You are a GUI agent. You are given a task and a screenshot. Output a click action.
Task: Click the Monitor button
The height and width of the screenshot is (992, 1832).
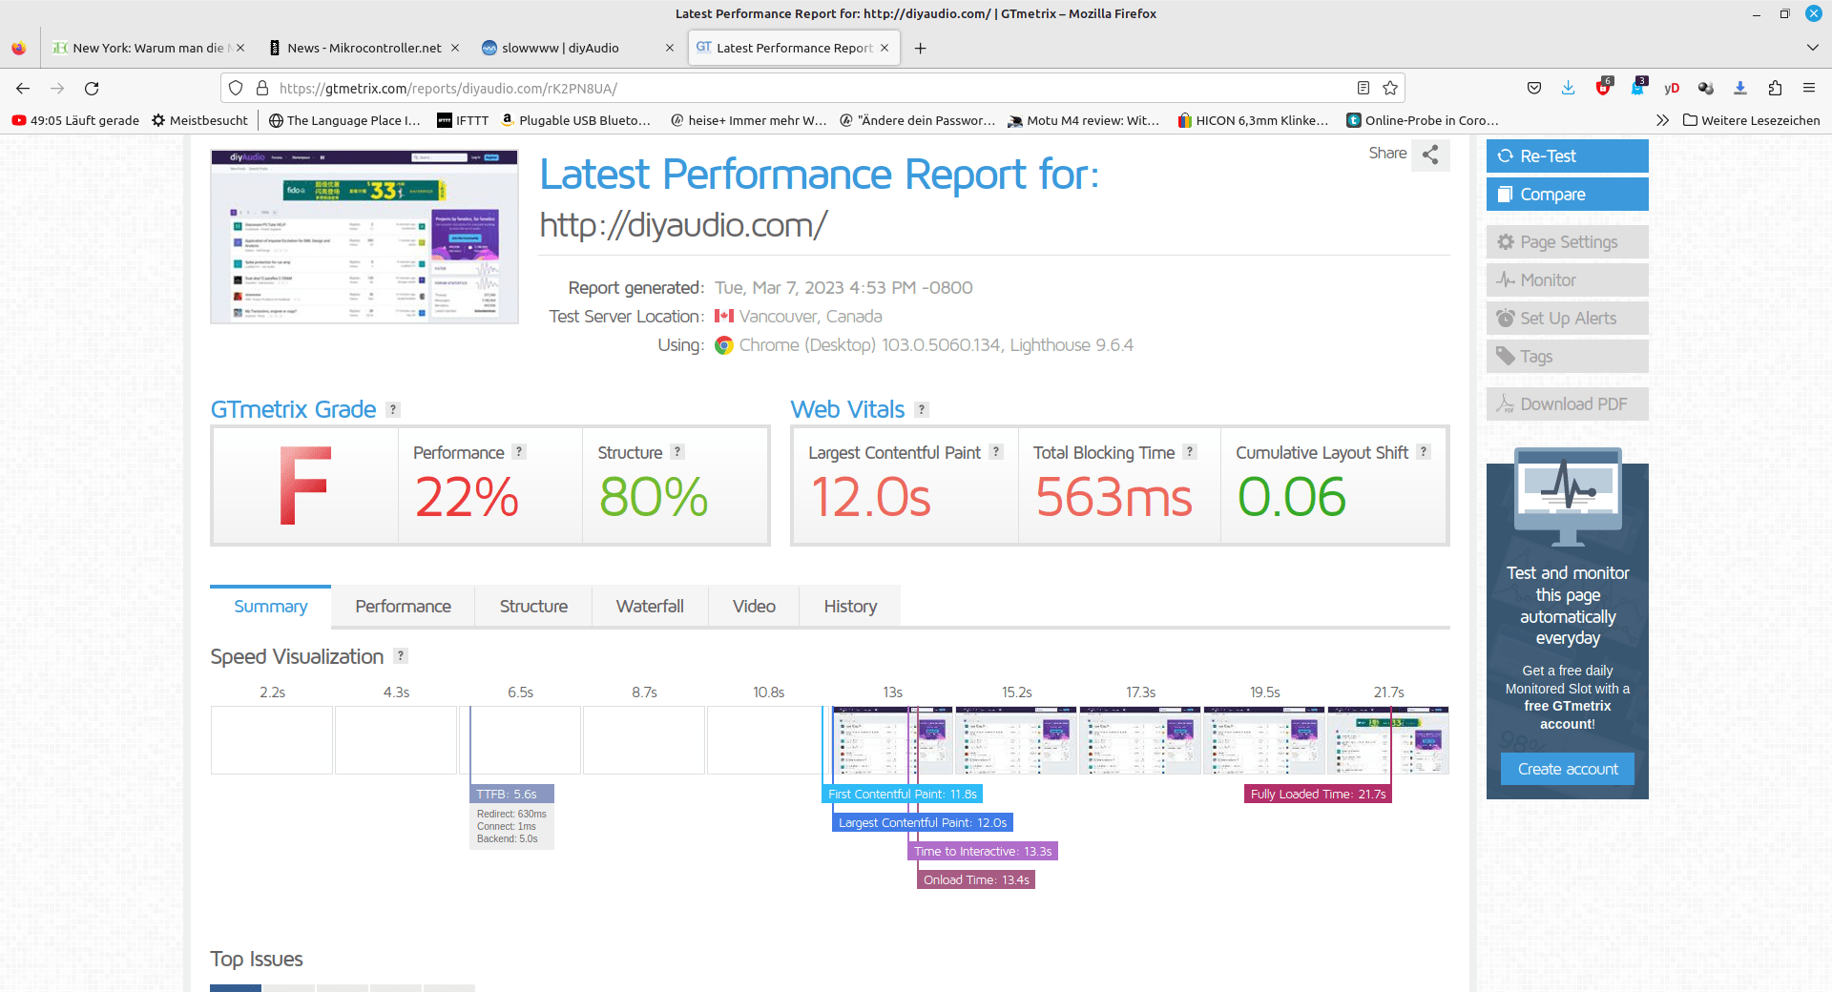pyautogui.click(x=1567, y=279)
